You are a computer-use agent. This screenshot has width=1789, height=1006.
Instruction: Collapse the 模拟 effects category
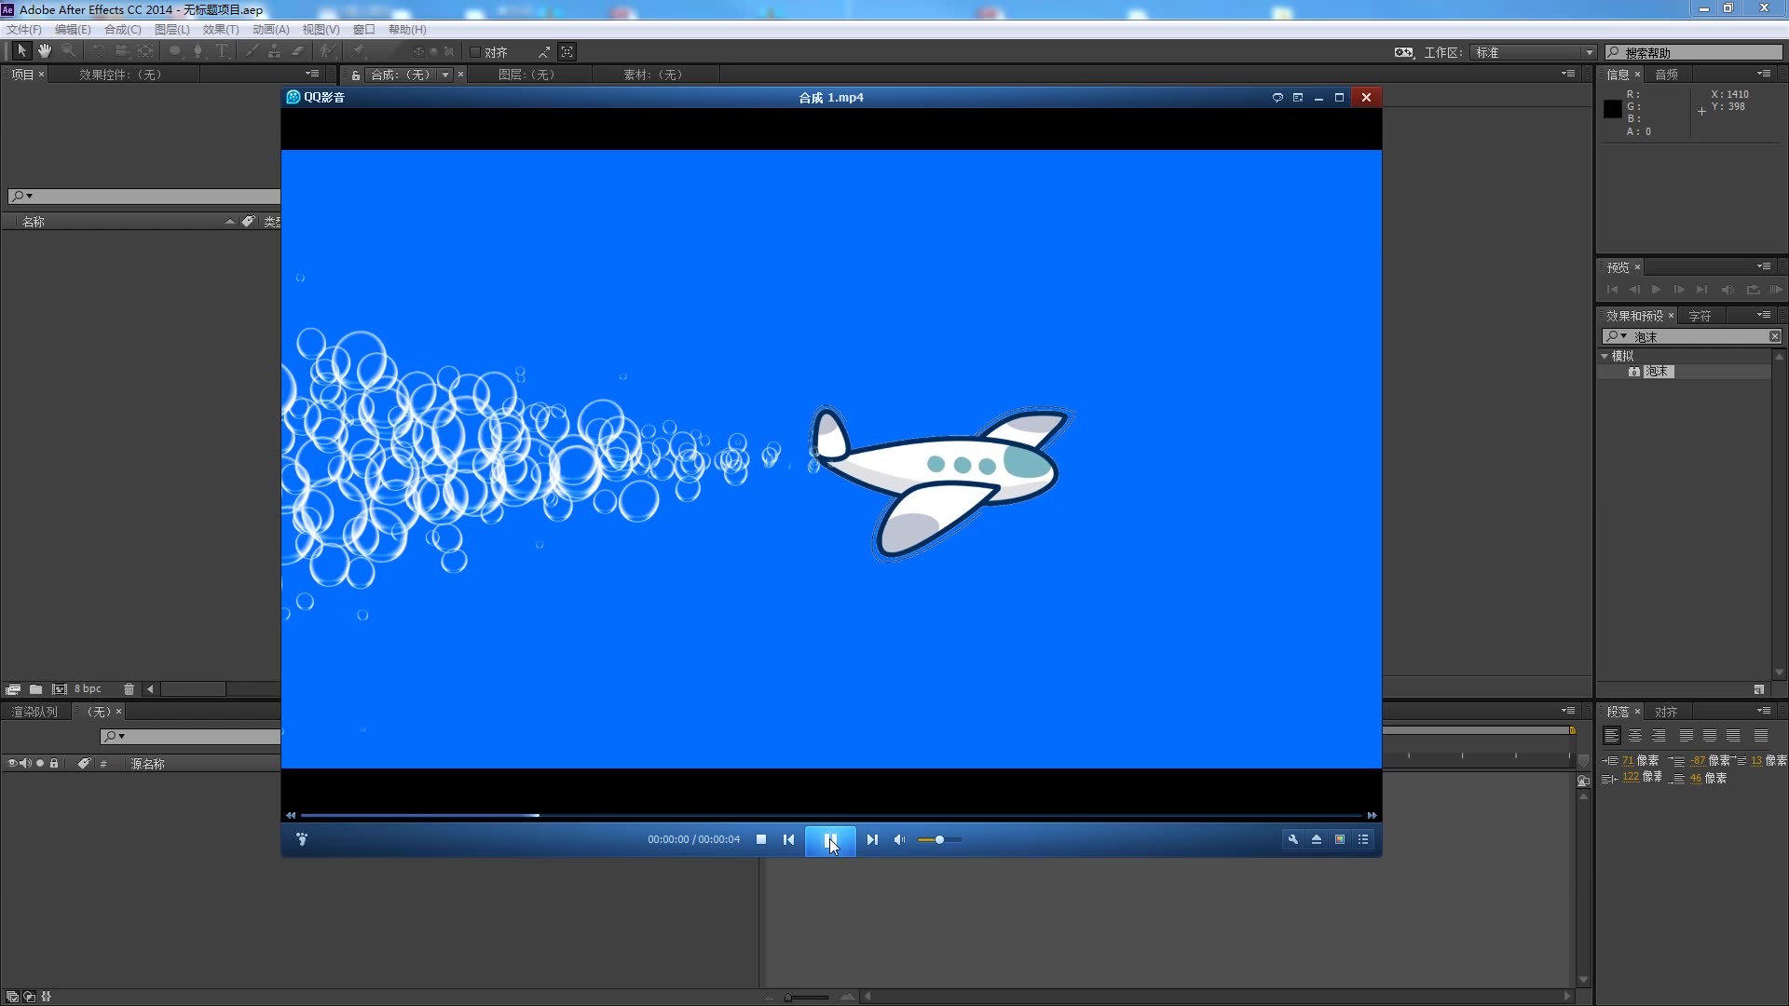(1605, 356)
